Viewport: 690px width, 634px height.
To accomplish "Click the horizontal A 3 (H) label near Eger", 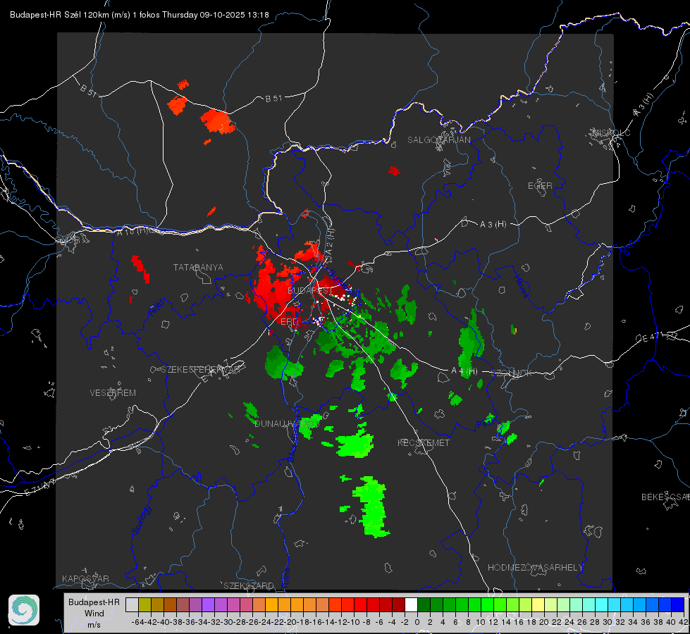I will point(493,225).
